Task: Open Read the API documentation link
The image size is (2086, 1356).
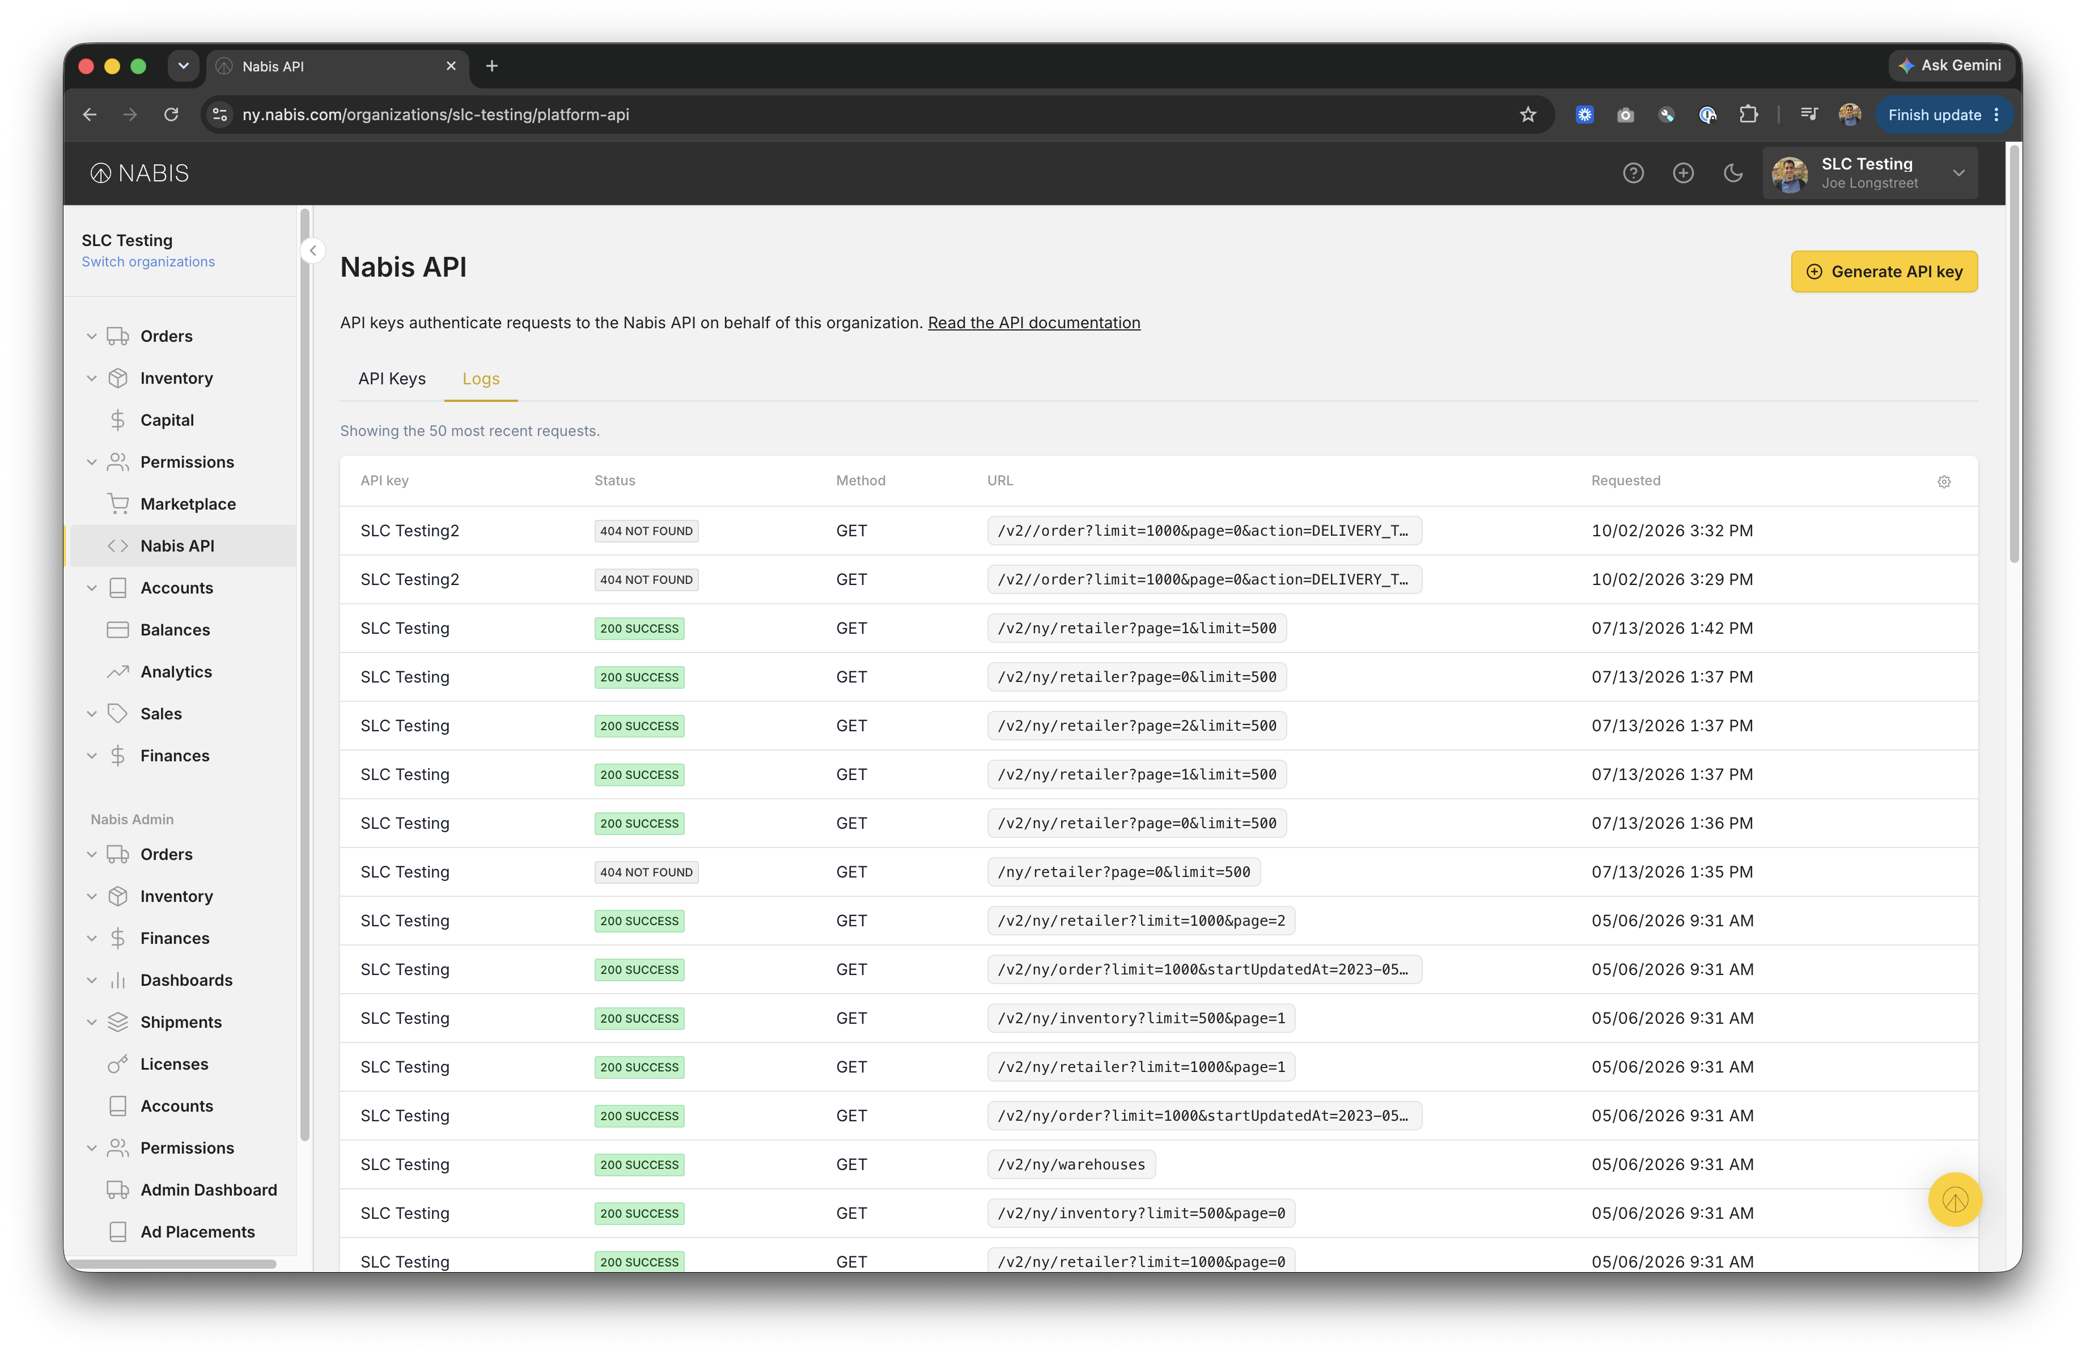Action: point(1034,323)
